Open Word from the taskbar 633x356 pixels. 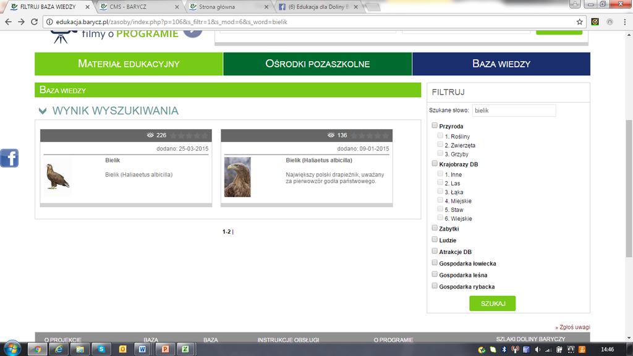coord(143,349)
